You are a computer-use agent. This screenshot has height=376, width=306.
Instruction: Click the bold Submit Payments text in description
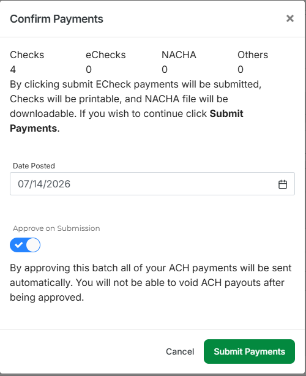click(x=126, y=121)
